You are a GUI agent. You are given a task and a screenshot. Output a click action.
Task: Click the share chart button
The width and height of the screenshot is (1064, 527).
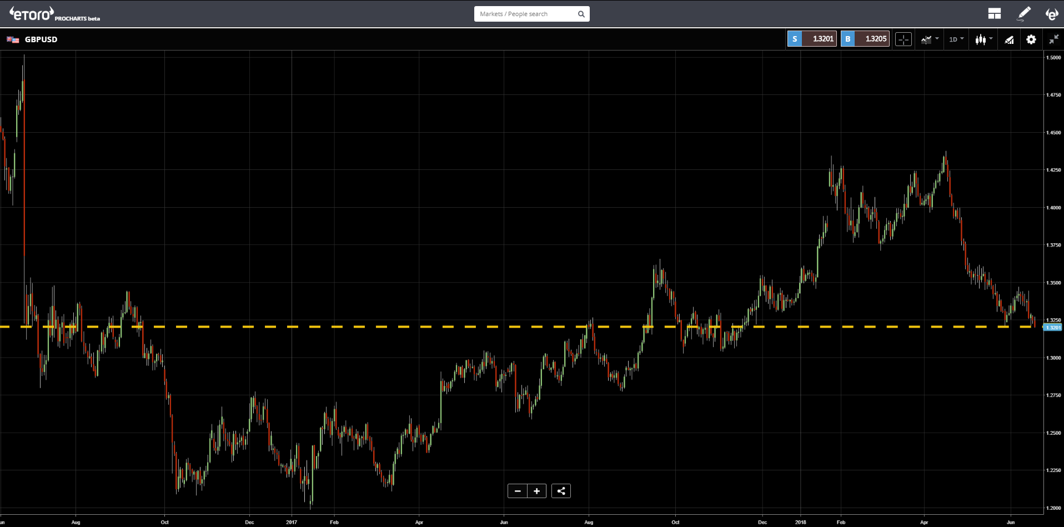[561, 491]
